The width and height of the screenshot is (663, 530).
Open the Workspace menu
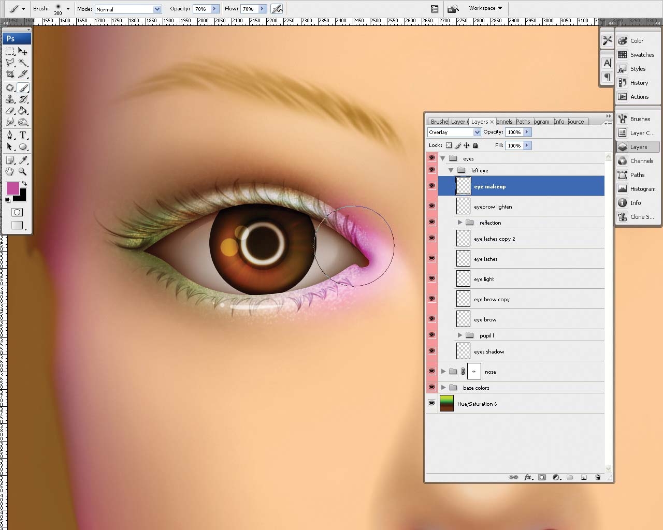485,8
